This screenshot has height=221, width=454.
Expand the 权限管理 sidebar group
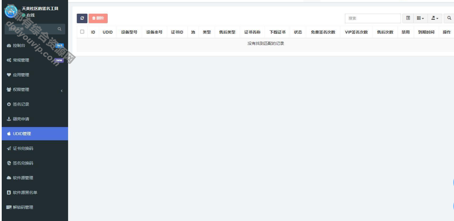pos(35,89)
